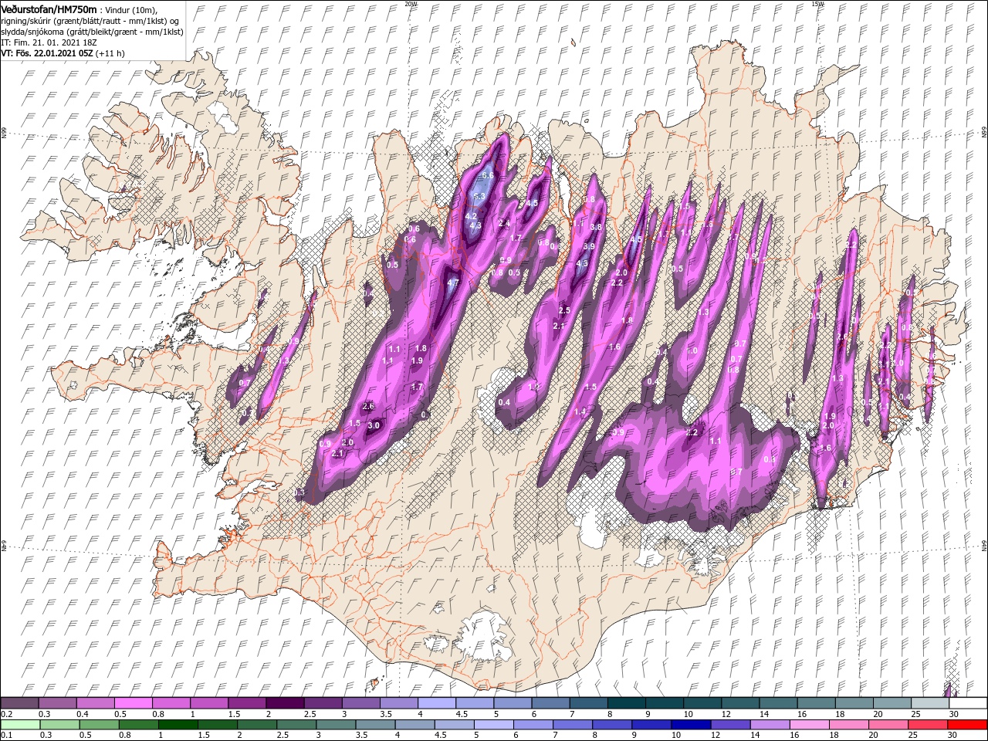
Task: Click the '20W' longitude label
Action: coord(411,4)
